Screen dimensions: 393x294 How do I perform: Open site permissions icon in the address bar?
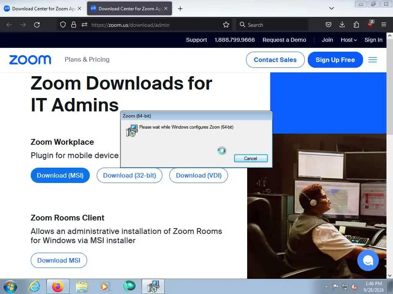(x=84, y=24)
